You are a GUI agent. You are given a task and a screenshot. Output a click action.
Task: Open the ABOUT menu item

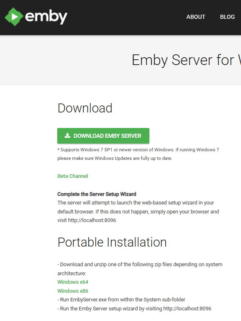[196, 17]
